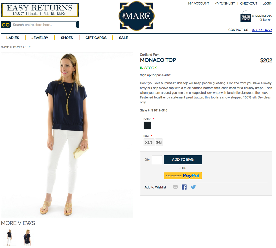Select size XS/S
Viewport: 276px width, 248px height.
click(149, 142)
